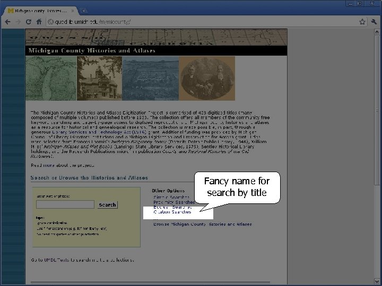Screen dimensions: 382x286
Task: Click the Search button
Action: [107, 205]
